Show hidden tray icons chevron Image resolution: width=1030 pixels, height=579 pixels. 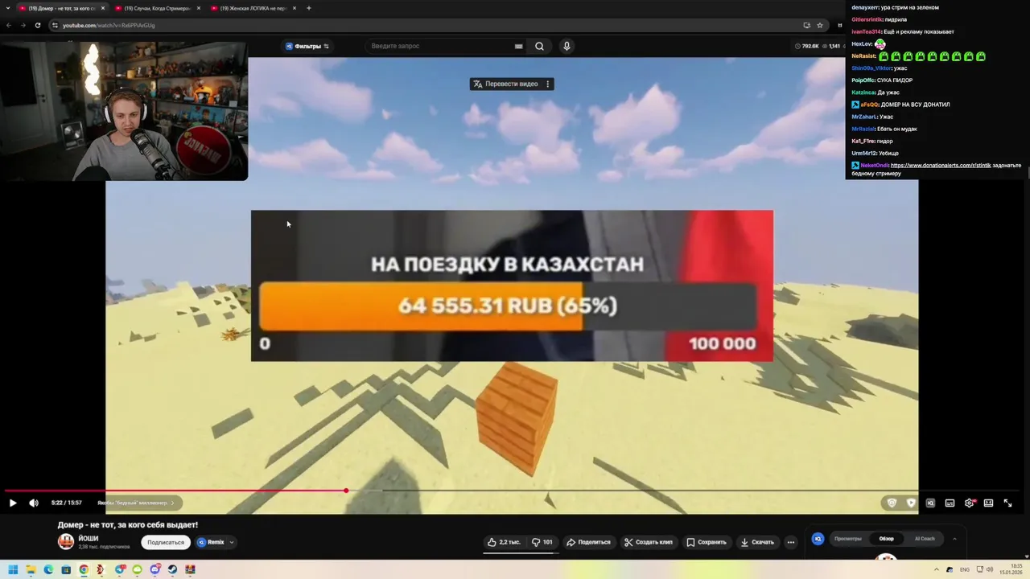pos(937,569)
